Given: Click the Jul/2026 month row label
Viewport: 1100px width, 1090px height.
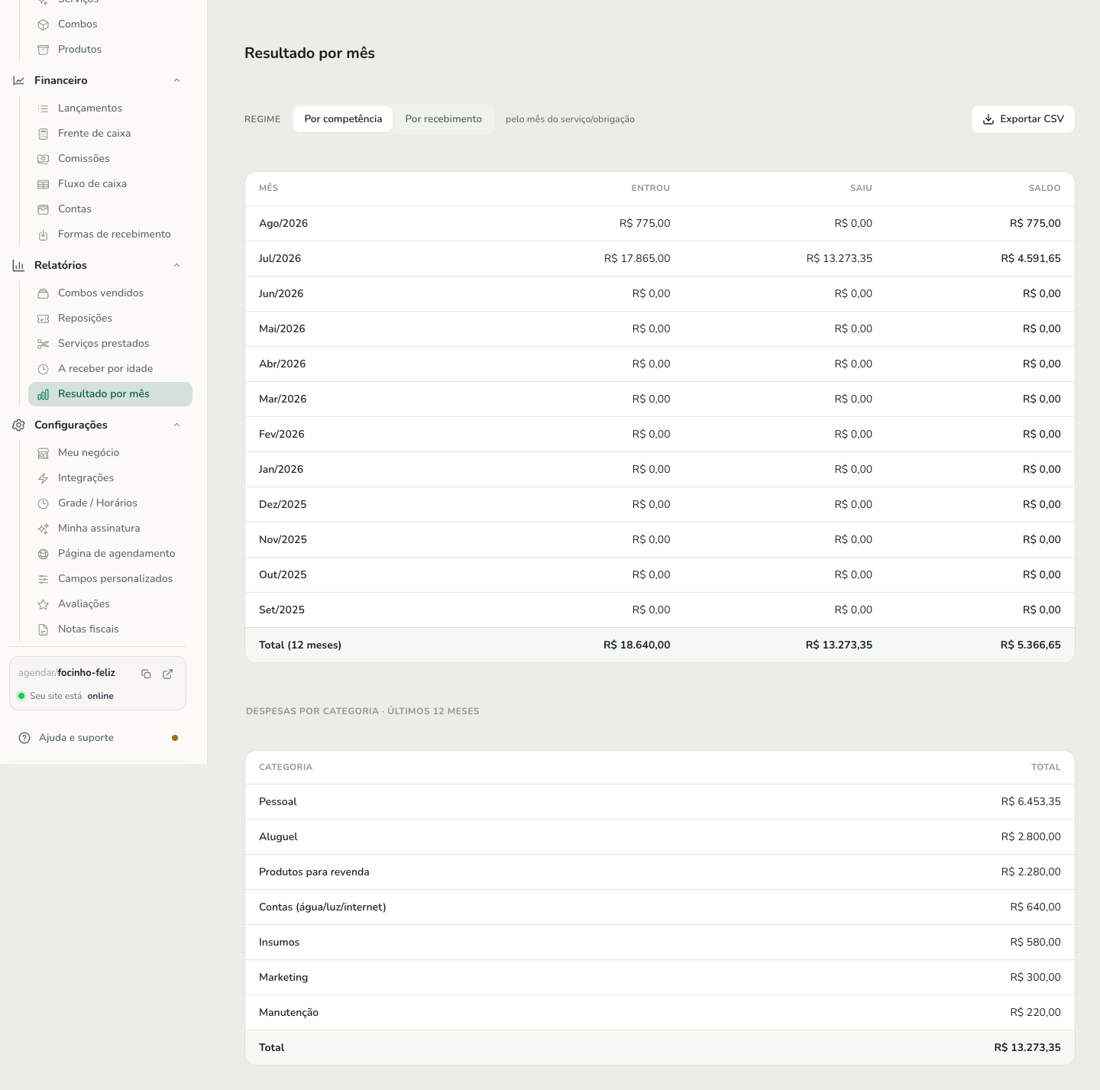Looking at the screenshot, I should coord(280,259).
